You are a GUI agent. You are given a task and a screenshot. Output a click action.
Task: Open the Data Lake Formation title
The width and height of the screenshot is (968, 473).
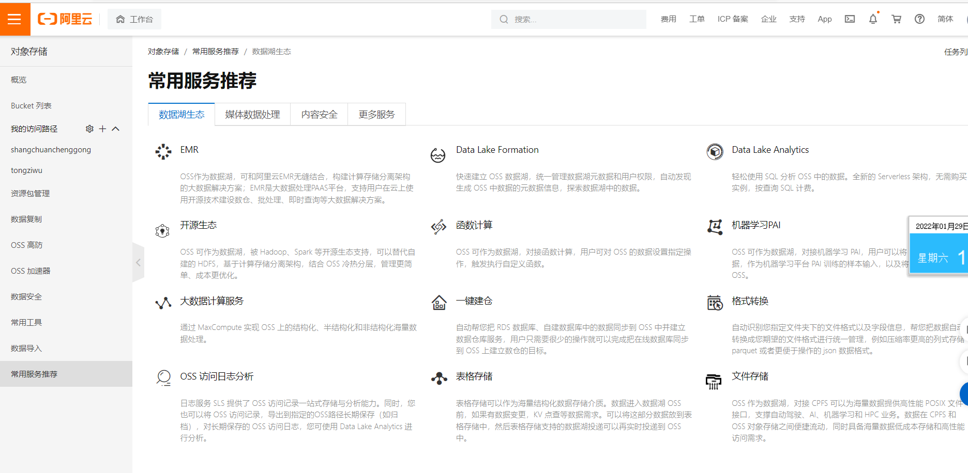[x=497, y=150]
